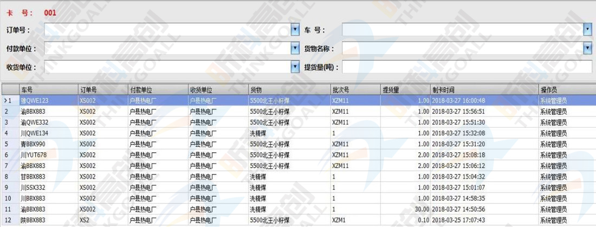Image resolution: width=596 pixels, height=227 pixels.
Task: Open the 付款单位 dropdown arrow
Action: 295,48
